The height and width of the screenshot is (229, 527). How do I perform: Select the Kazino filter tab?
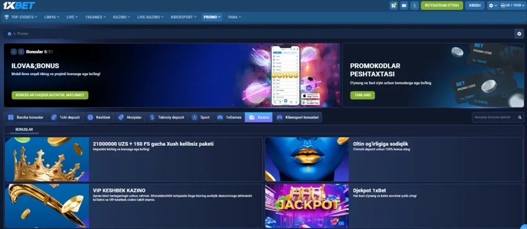click(x=259, y=117)
